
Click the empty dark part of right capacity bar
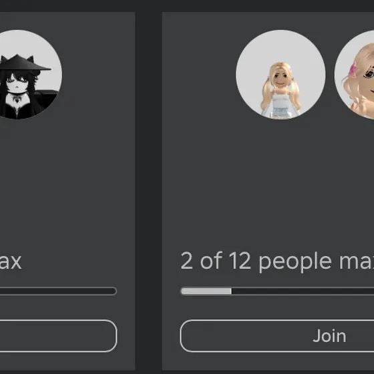tap(303, 291)
